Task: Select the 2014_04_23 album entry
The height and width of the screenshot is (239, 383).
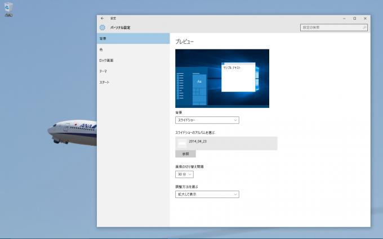Action: (x=226, y=143)
